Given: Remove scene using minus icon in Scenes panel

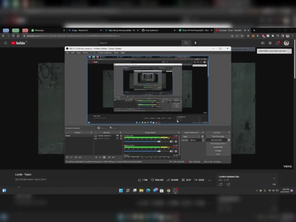Looking at the screenshot, I should click(71, 157).
